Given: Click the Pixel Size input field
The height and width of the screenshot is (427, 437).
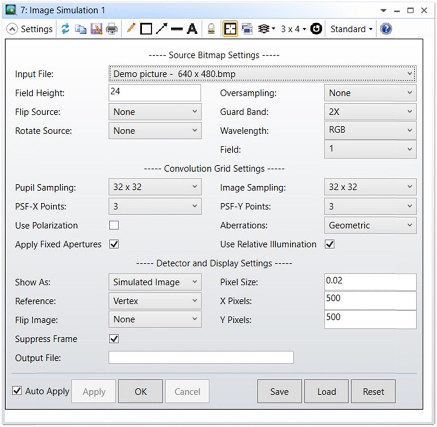Looking at the screenshot, I should [370, 282].
